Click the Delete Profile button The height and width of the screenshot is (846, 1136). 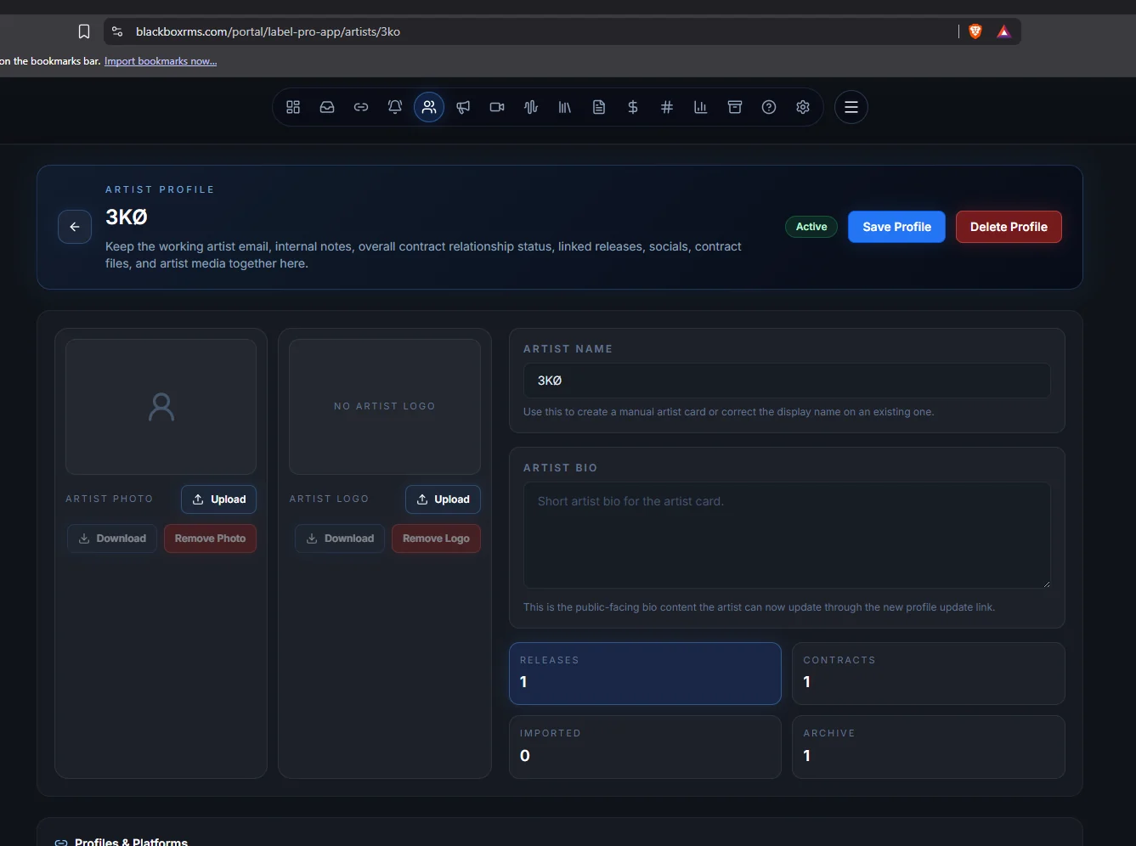click(x=1009, y=227)
